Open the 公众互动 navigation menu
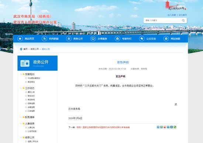Screen dimensions: 203x143 148,39
